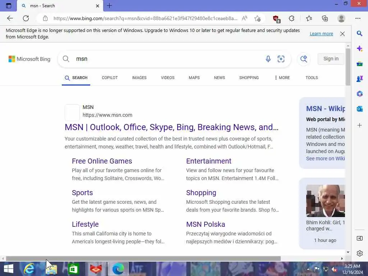Start voice search with microphone icon
This screenshot has height=276, width=368.
(x=268, y=59)
